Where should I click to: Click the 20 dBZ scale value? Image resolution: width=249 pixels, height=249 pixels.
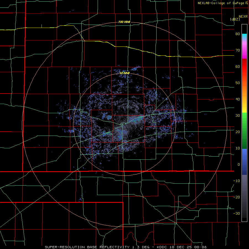pyautogui.click(x=238, y=132)
